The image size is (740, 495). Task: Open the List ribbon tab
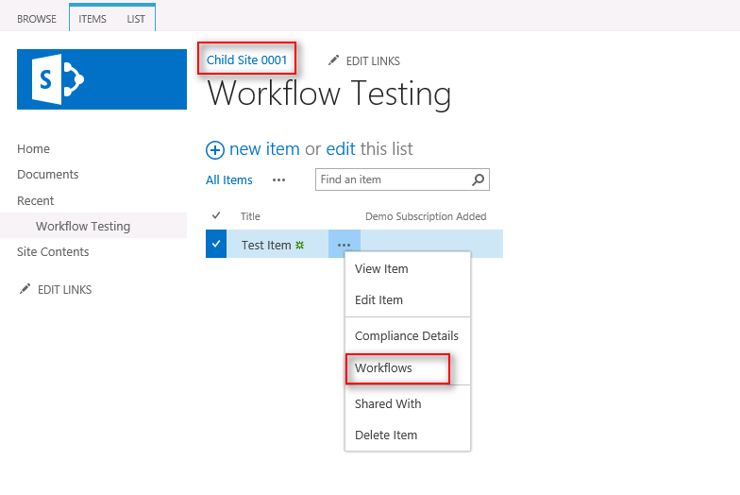(x=136, y=19)
